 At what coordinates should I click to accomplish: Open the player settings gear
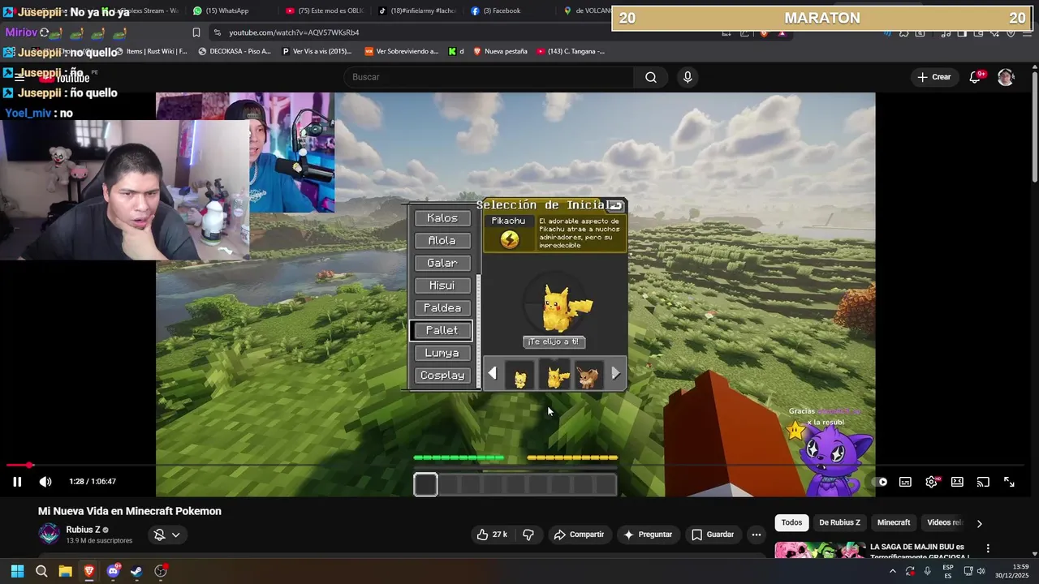(x=931, y=482)
